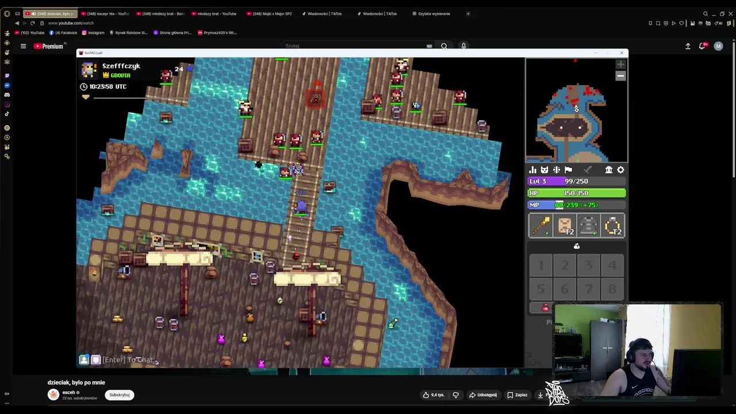
Task: Switch to 'Majki x Major SPZ' tab
Action: click(x=269, y=14)
